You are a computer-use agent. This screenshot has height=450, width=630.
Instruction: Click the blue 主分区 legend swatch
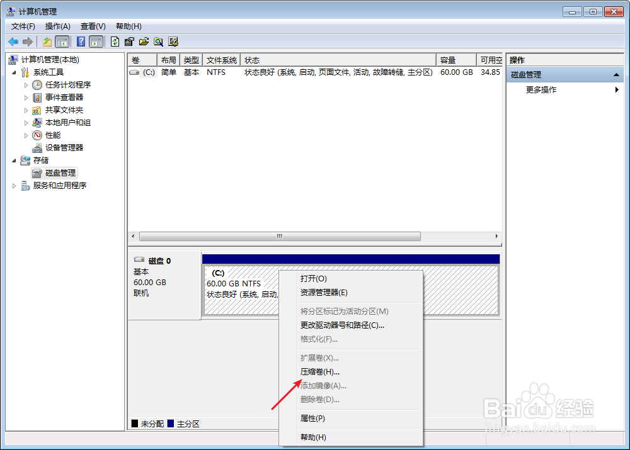[171, 424]
